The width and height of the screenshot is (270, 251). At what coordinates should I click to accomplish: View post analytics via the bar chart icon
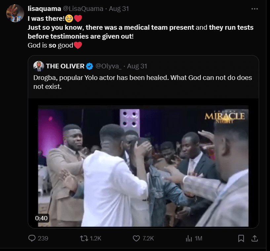[x=189, y=238]
